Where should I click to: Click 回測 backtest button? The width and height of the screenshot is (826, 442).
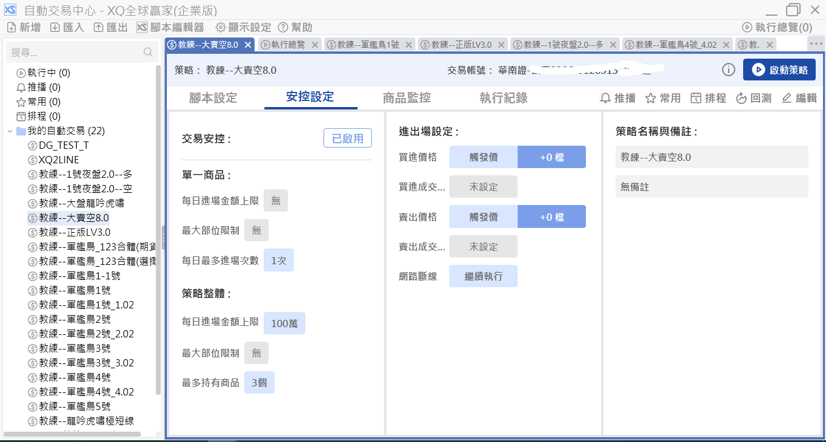pos(753,98)
